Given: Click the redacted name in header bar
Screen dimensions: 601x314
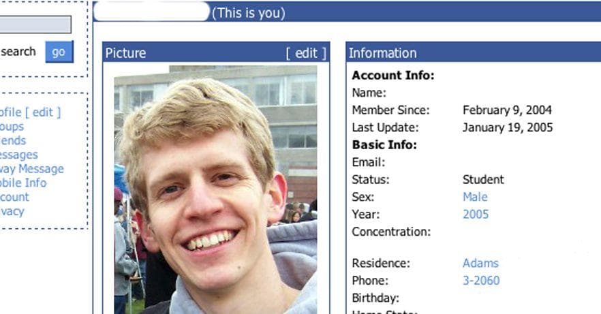Looking at the screenshot, I should pos(152,12).
